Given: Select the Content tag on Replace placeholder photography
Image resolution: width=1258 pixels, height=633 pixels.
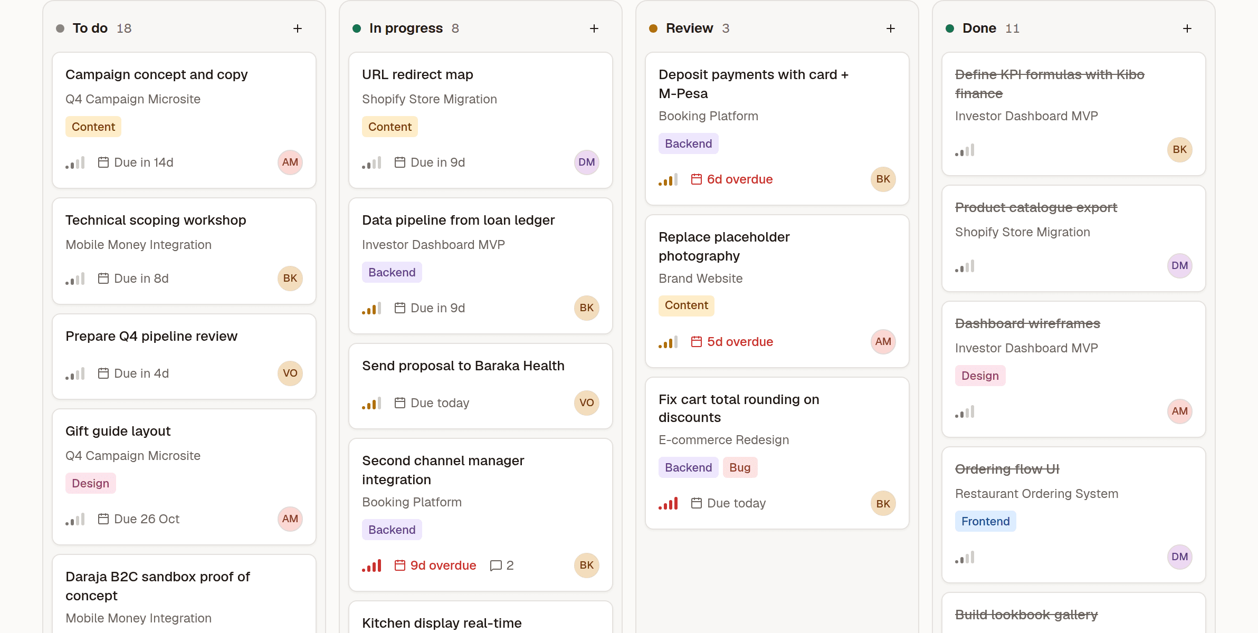Looking at the screenshot, I should point(687,305).
